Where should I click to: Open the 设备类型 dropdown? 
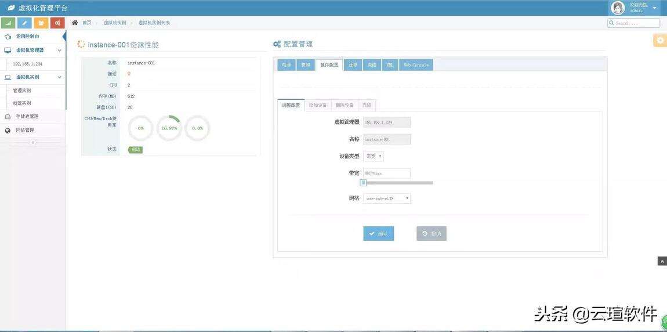click(x=374, y=156)
